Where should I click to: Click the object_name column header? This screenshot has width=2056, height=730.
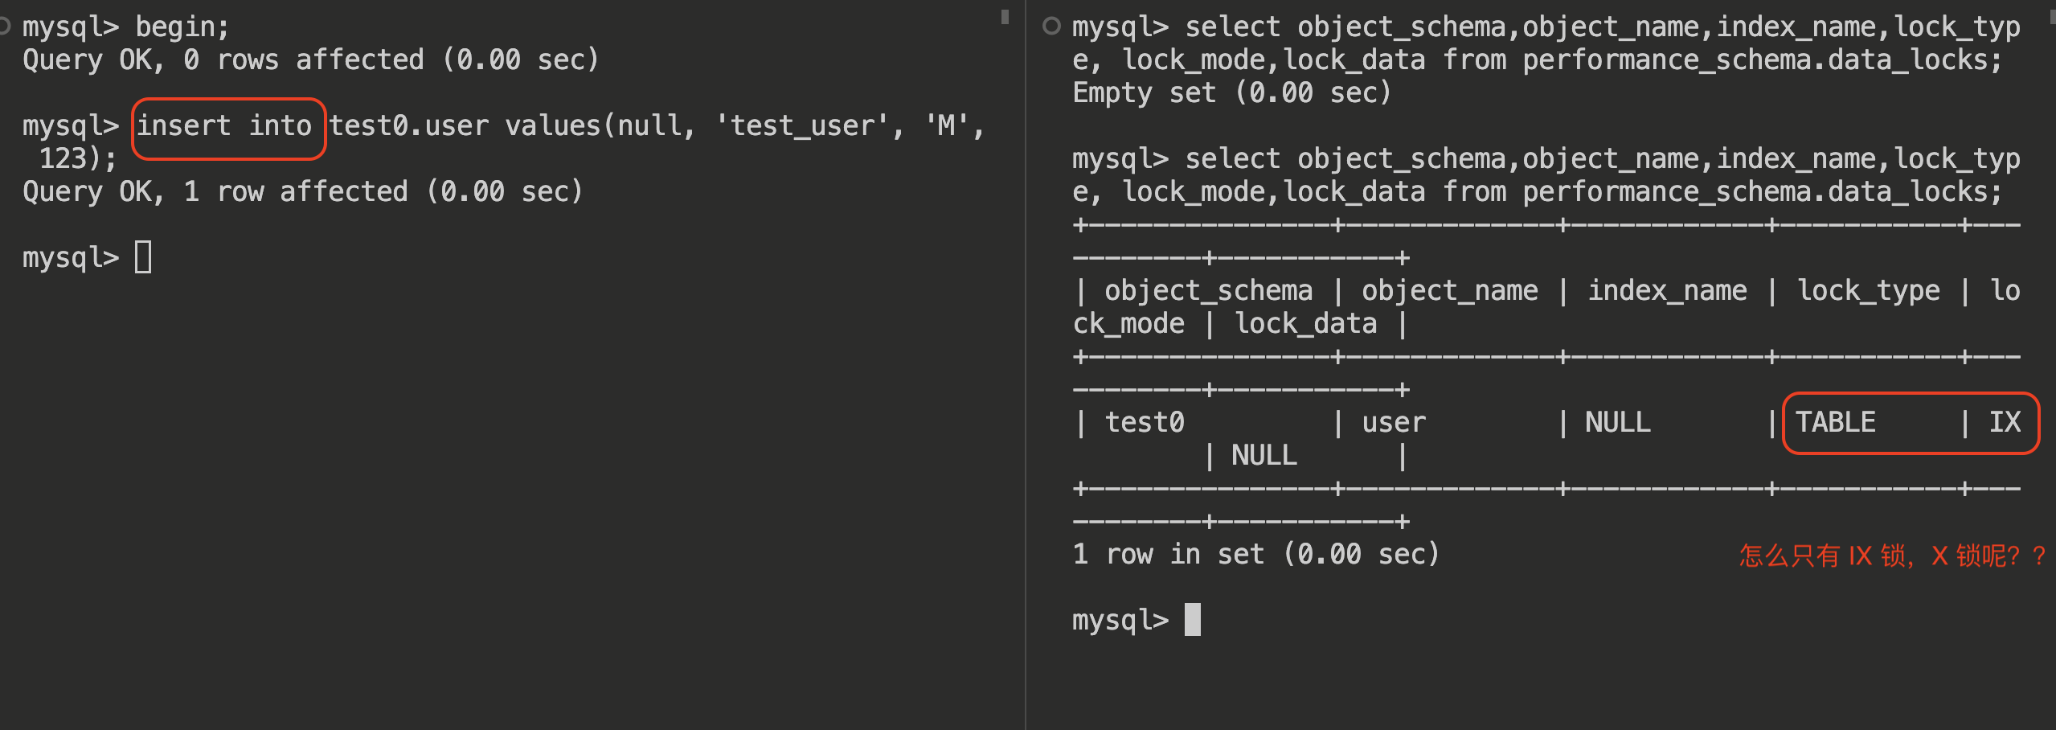coord(1449,290)
